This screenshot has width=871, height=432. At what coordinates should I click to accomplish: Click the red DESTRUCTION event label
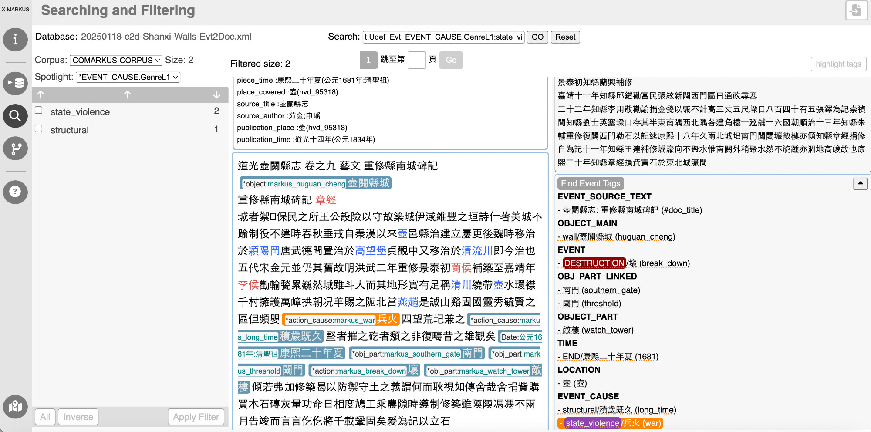point(594,263)
